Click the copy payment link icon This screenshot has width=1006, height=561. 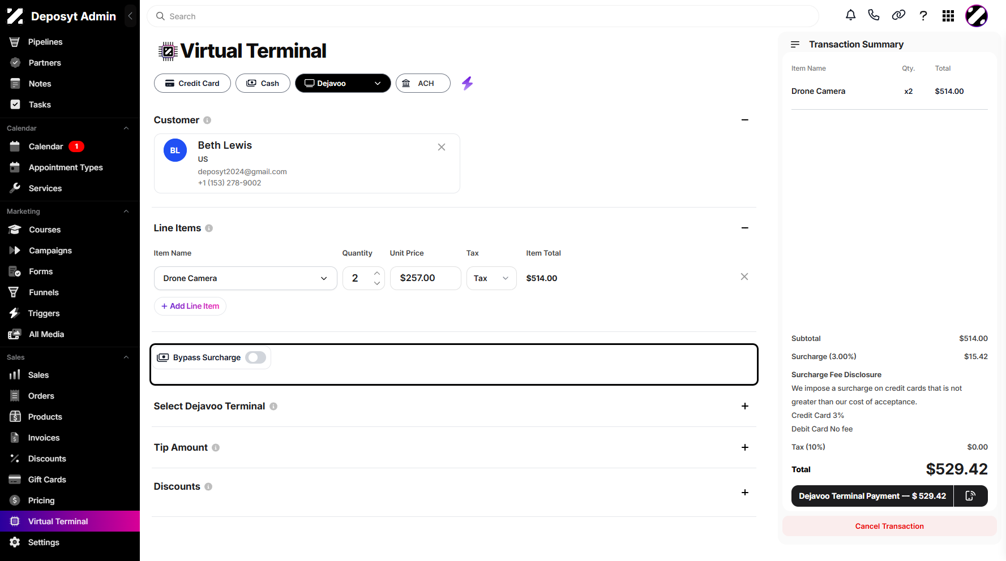(x=970, y=496)
